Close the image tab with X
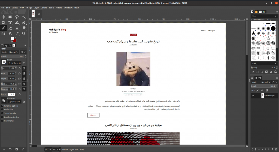The width and height of the screenshot is (279, 152). 39,14
